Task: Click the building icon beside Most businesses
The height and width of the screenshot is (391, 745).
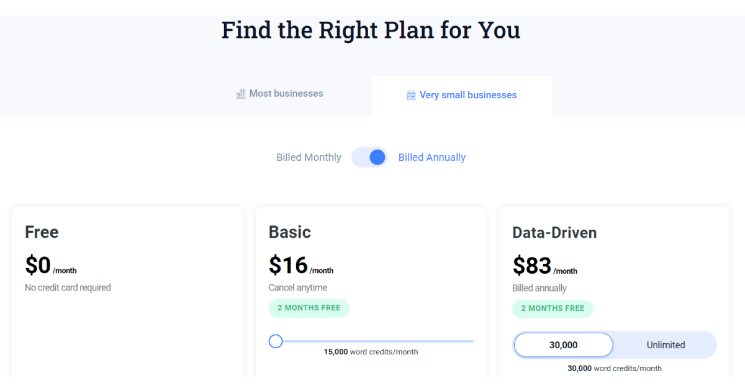Action: pyautogui.click(x=241, y=93)
